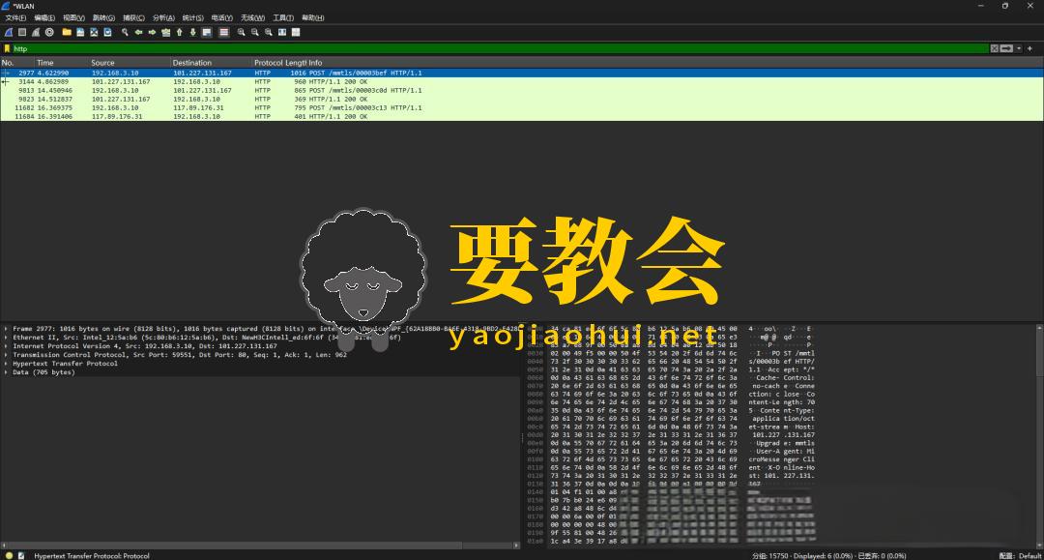Click inside the http display filter field
1044x560 pixels.
point(500,48)
